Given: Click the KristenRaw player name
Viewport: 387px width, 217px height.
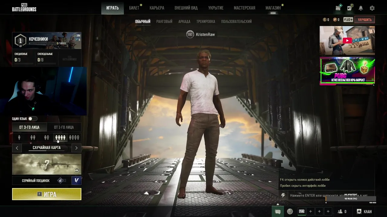Looking at the screenshot, I should (x=205, y=34).
